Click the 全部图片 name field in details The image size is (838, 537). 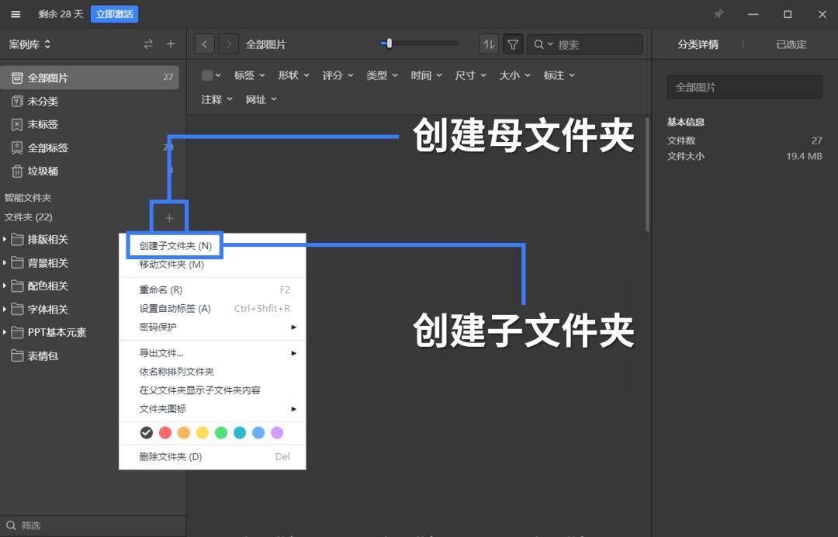coord(744,87)
